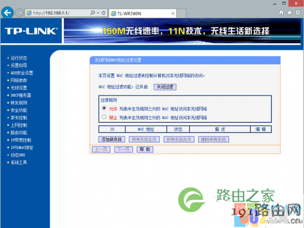The width and height of the screenshot is (304, 228).
Task: Click the 下一页 button
Action: coord(123,149)
